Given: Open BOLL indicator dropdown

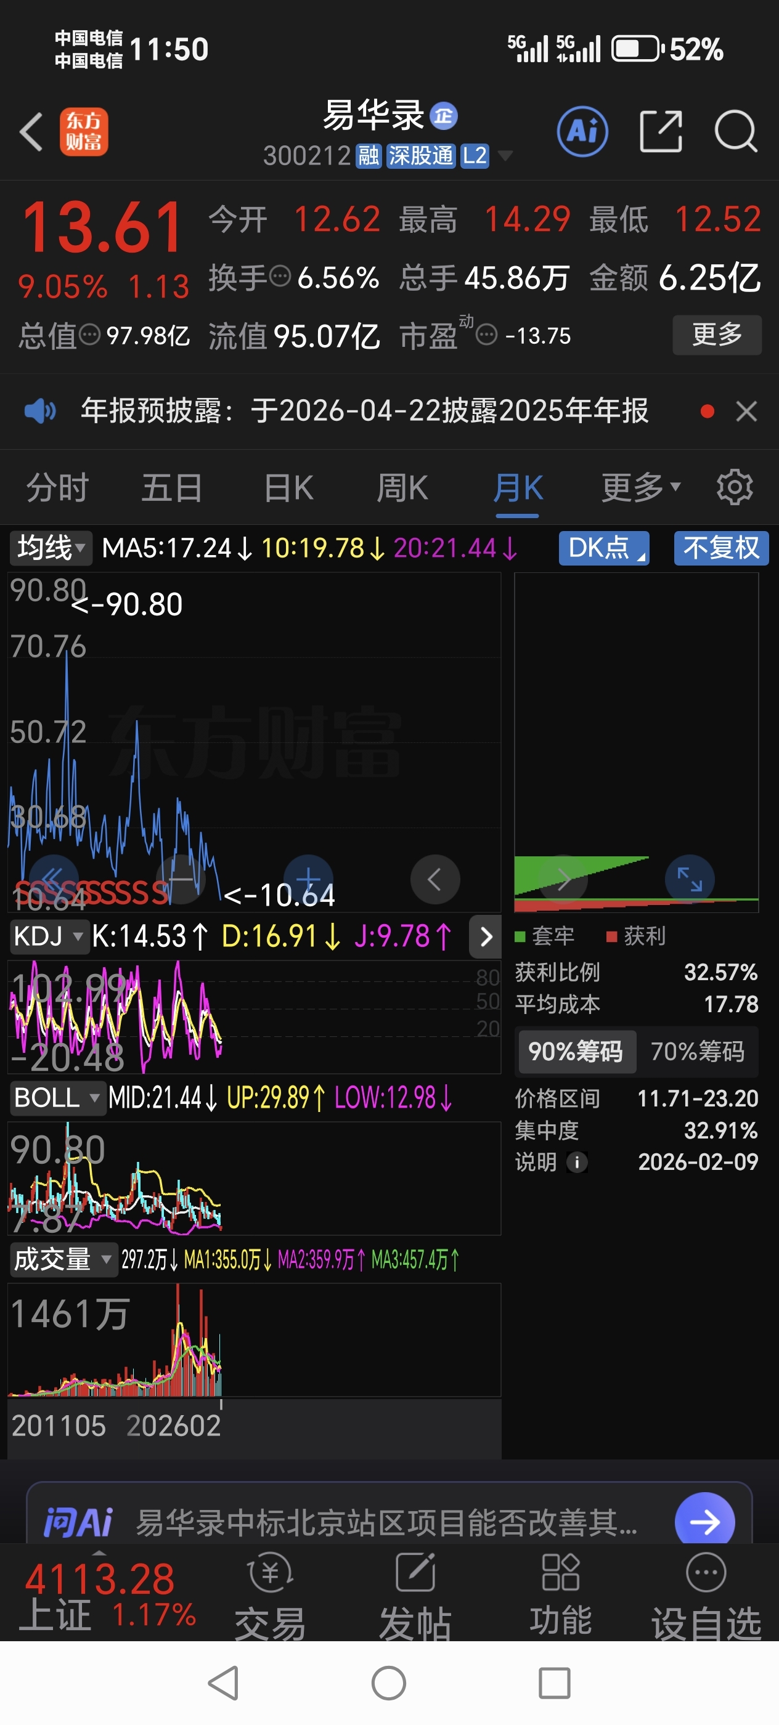Looking at the screenshot, I should (x=57, y=1098).
